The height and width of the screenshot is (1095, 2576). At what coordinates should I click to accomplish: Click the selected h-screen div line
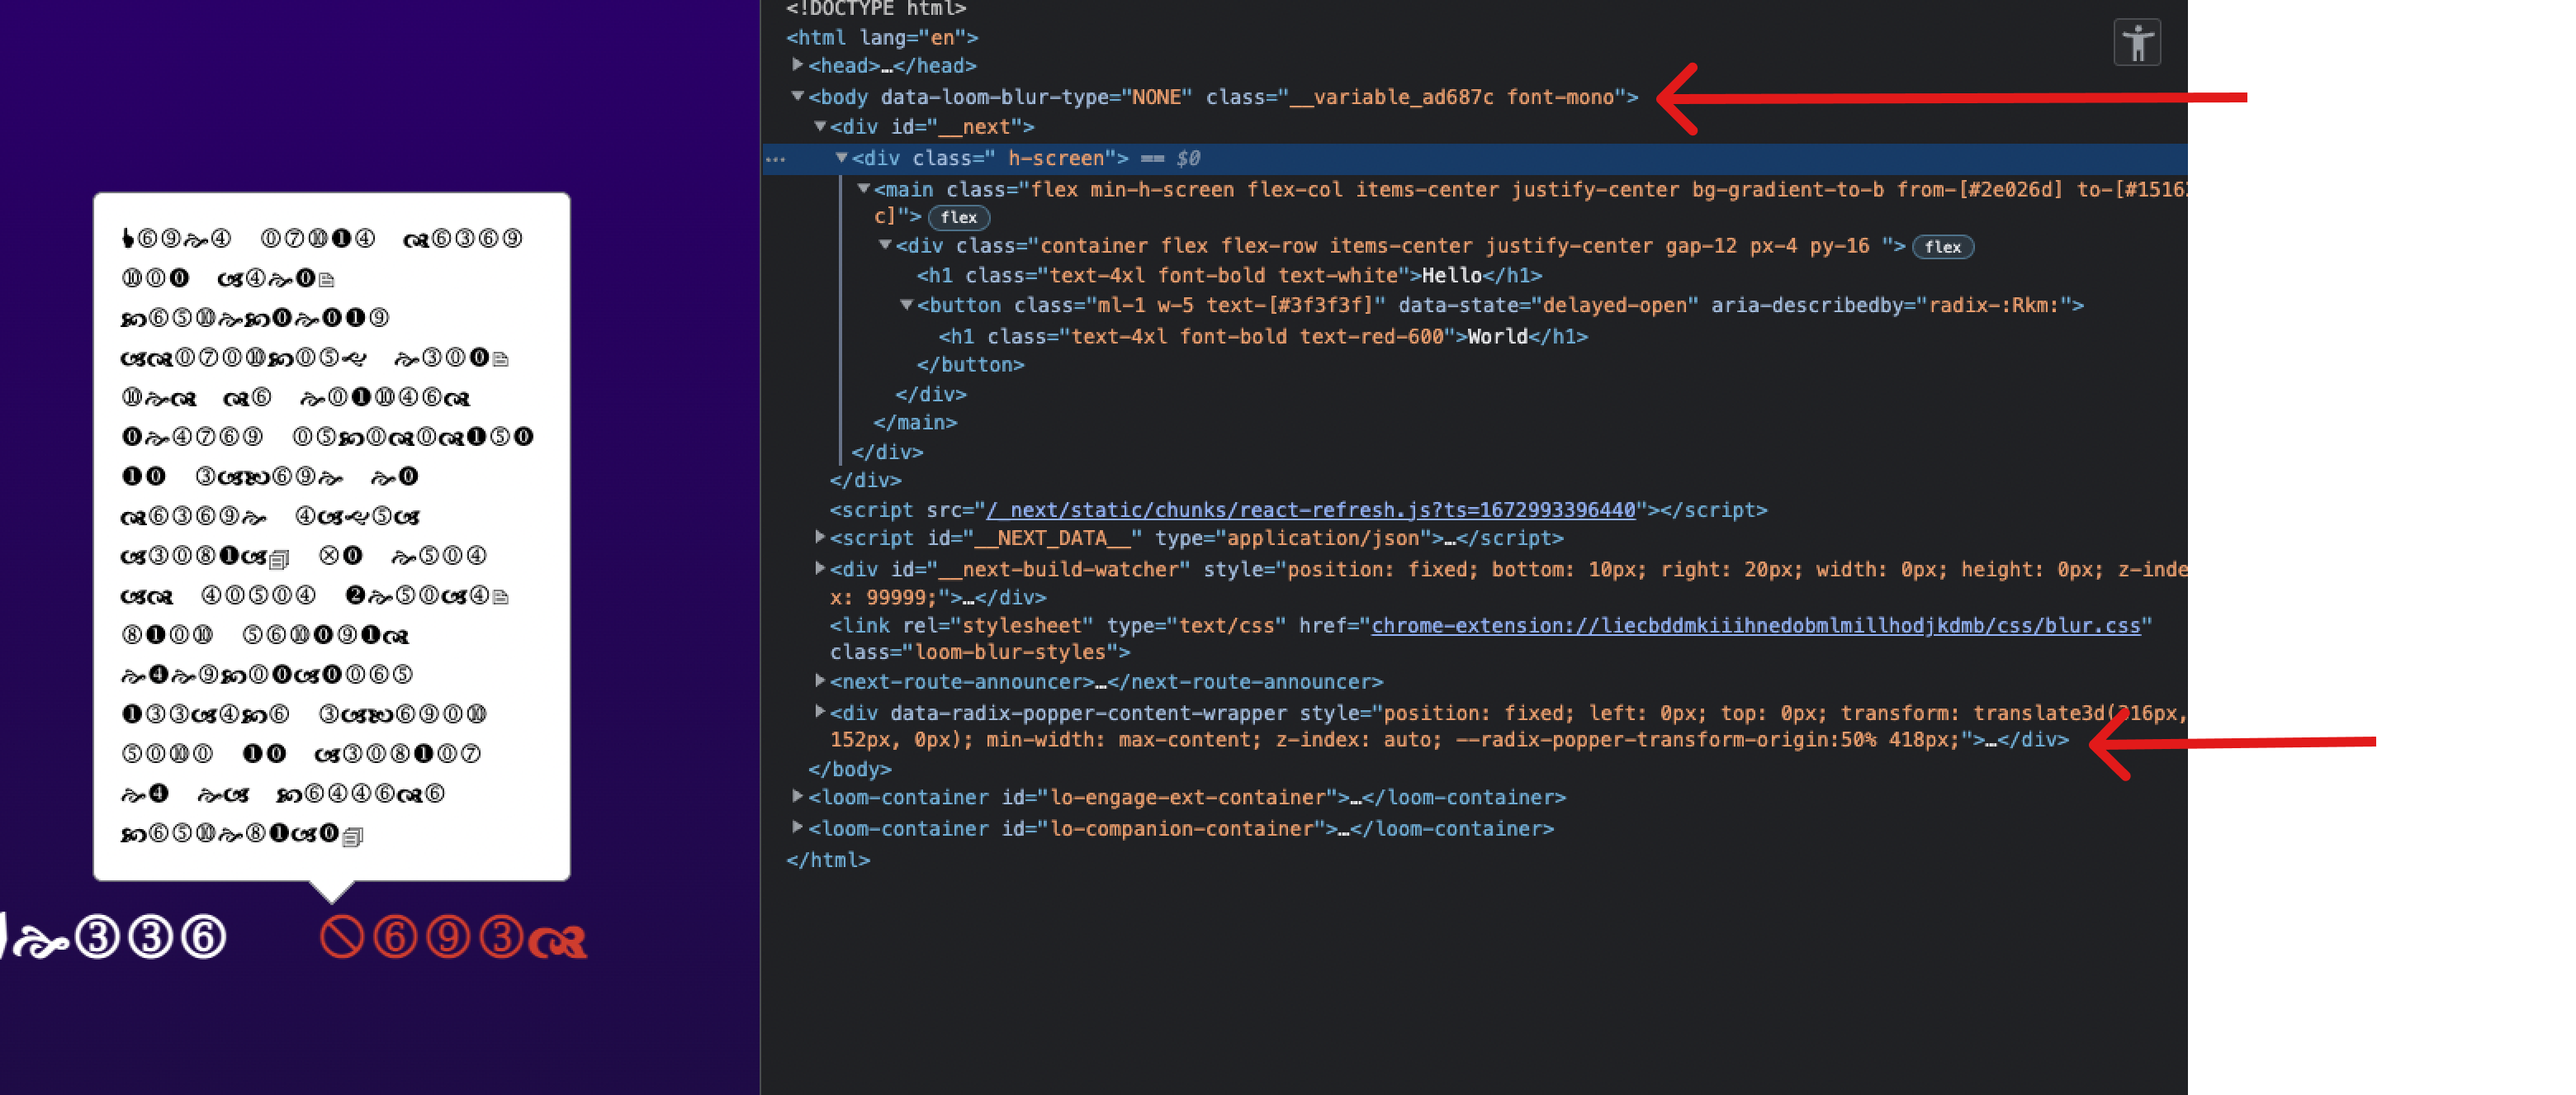click(x=1000, y=158)
